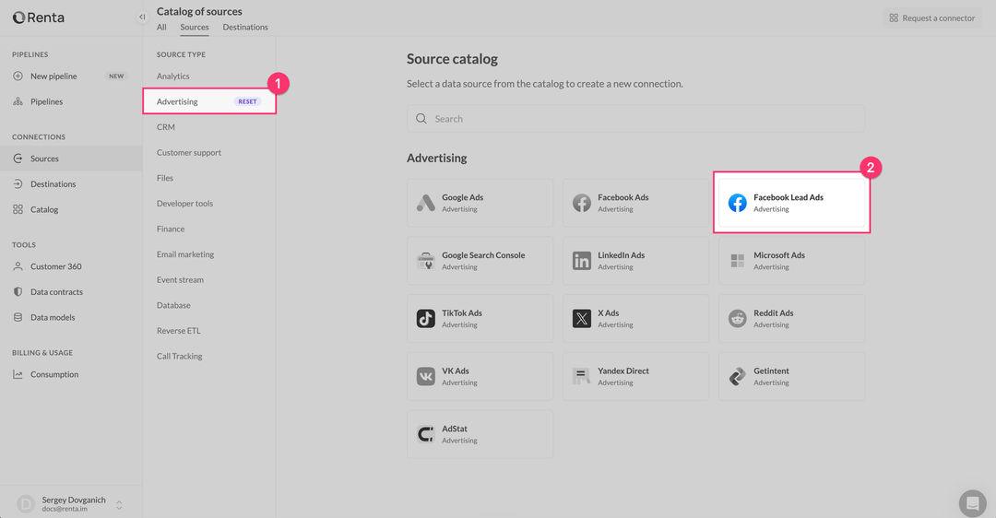Click the Google Ads logo icon

[x=425, y=203]
